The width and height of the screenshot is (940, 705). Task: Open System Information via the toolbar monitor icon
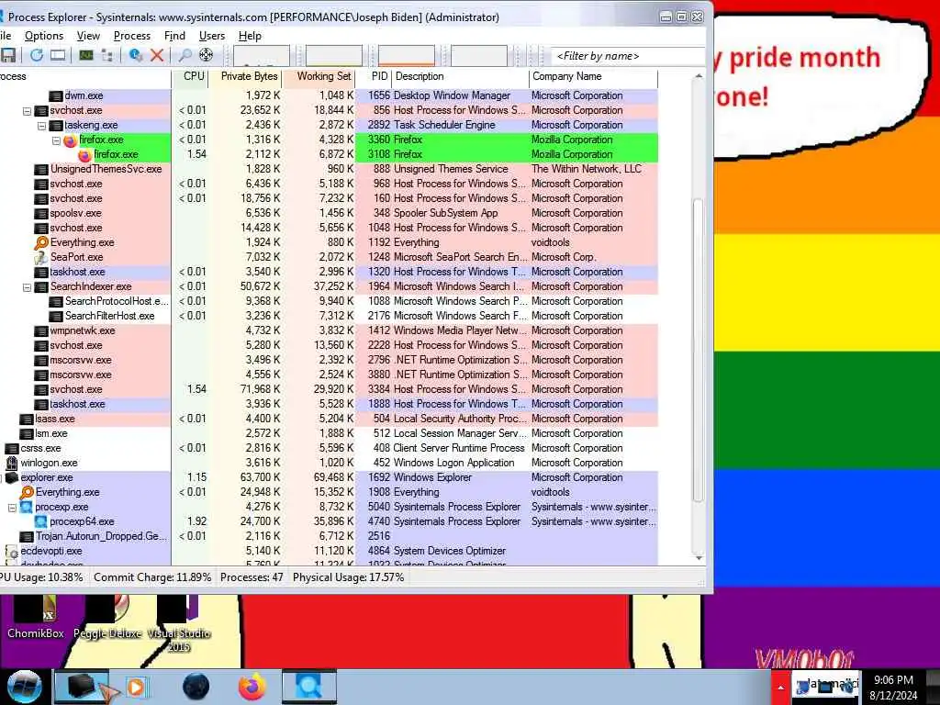pos(58,56)
